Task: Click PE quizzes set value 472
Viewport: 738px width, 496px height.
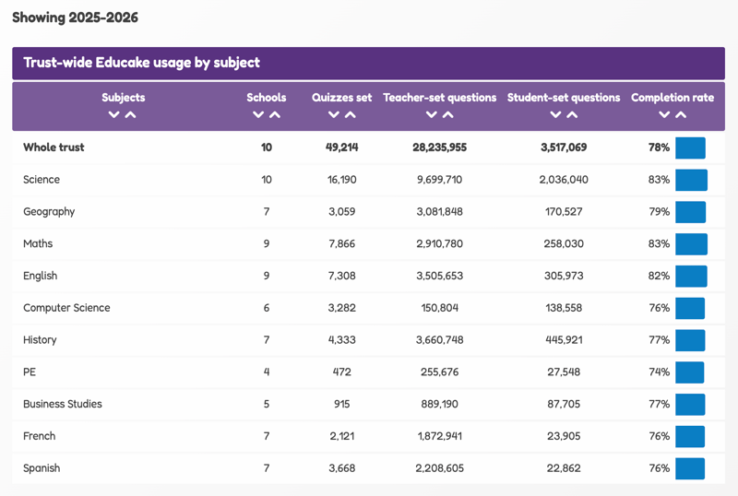Action: coord(341,372)
